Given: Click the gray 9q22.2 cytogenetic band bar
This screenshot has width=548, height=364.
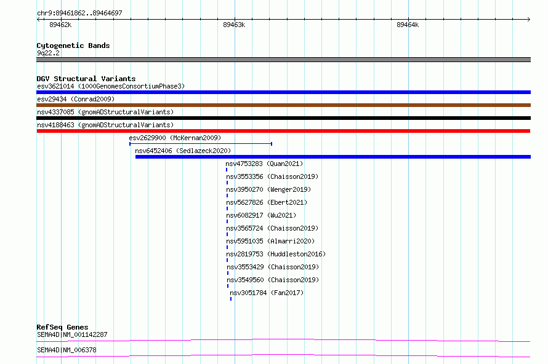Looking at the screenshot, I should pyautogui.click(x=283, y=60).
